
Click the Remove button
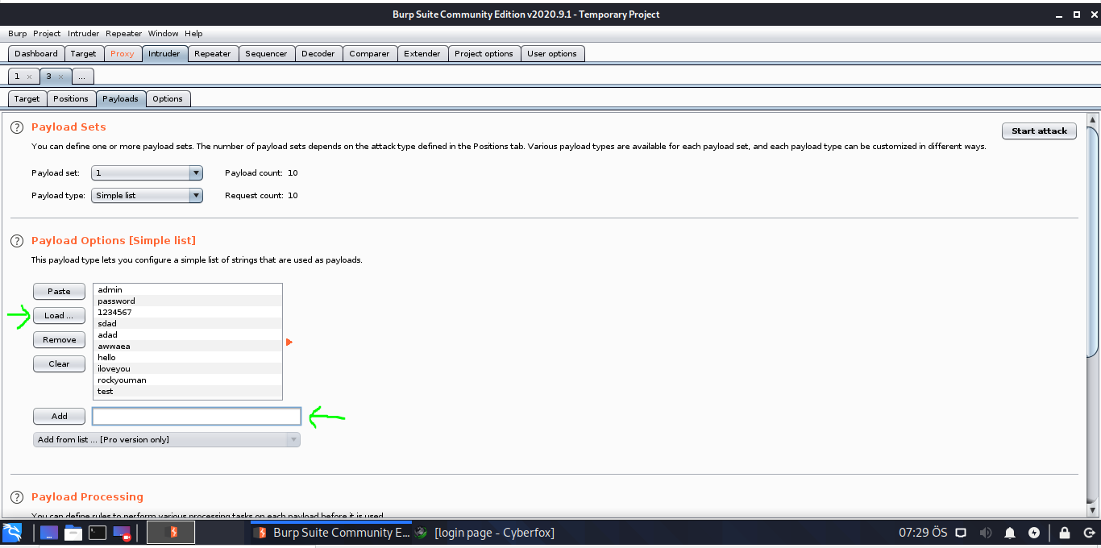[x=59, y=339]
